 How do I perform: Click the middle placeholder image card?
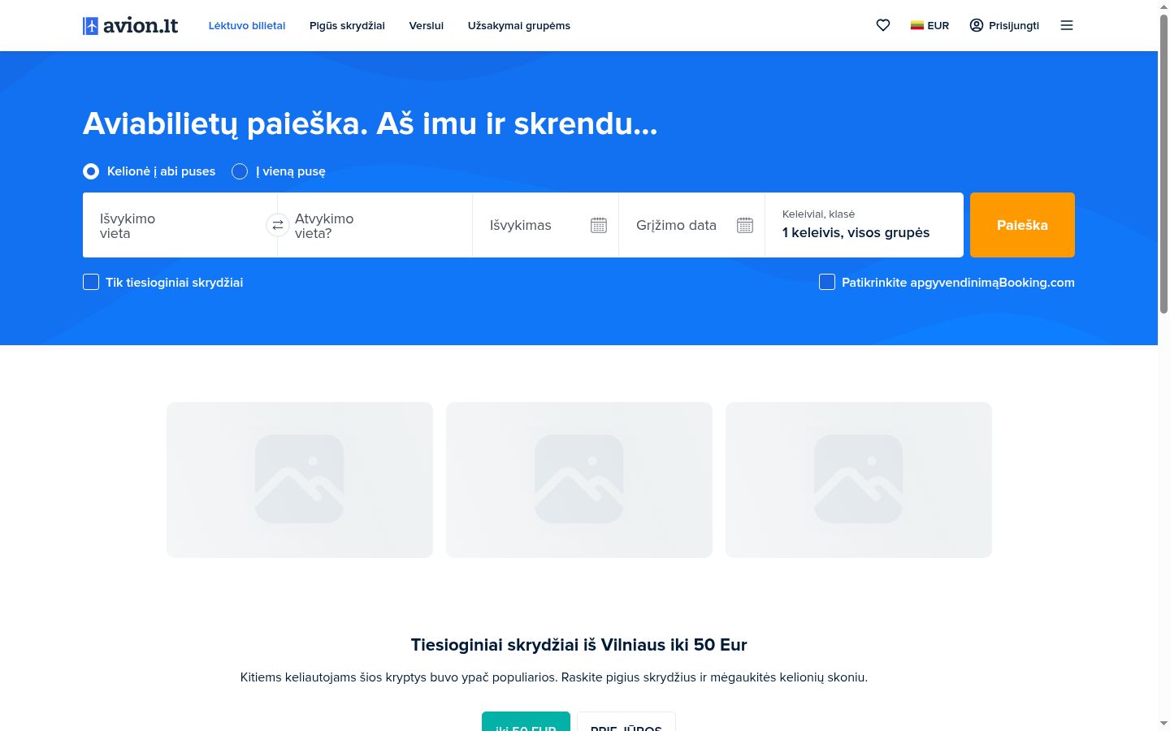[579, 480]
